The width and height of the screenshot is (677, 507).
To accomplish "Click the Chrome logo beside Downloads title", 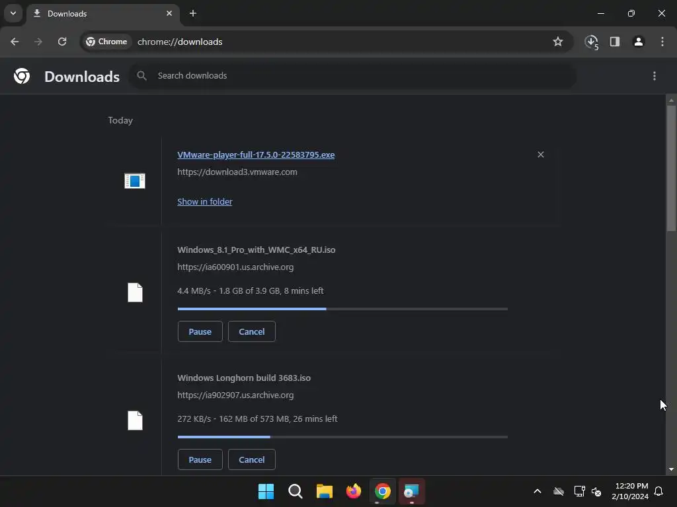I will click(x=22, y=77).
